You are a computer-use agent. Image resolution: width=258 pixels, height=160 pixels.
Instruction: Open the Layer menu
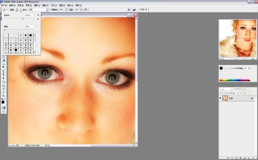pos(29,6)
